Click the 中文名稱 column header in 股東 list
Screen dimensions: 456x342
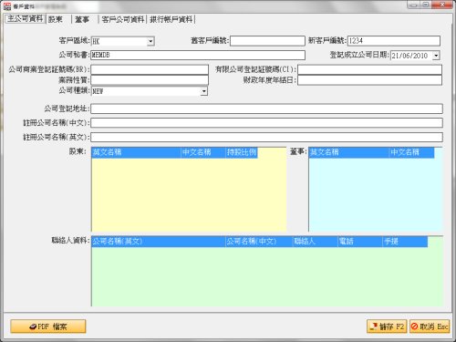(203, 152)
